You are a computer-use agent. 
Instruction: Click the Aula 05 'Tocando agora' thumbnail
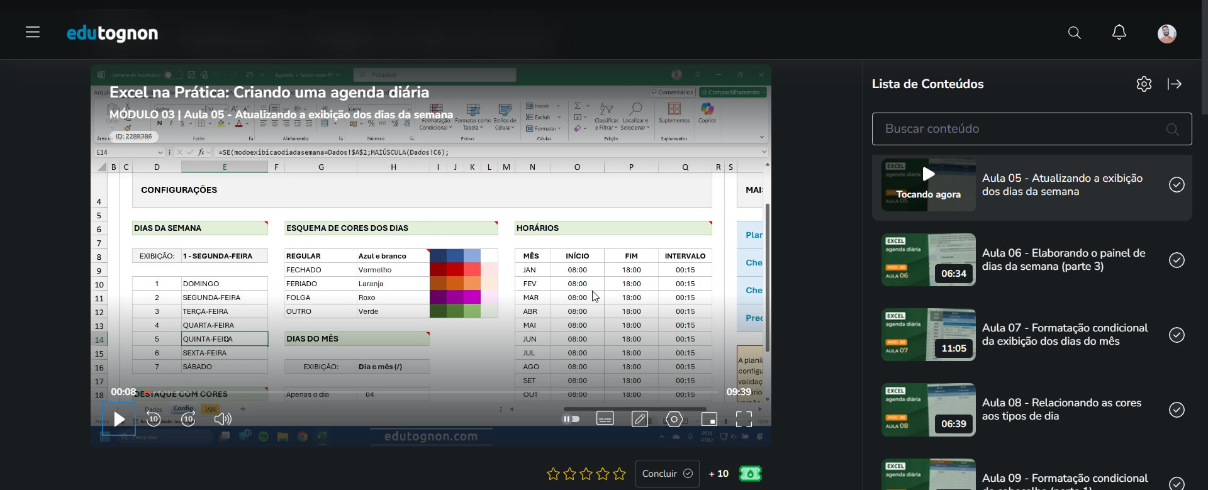(929, 184)
